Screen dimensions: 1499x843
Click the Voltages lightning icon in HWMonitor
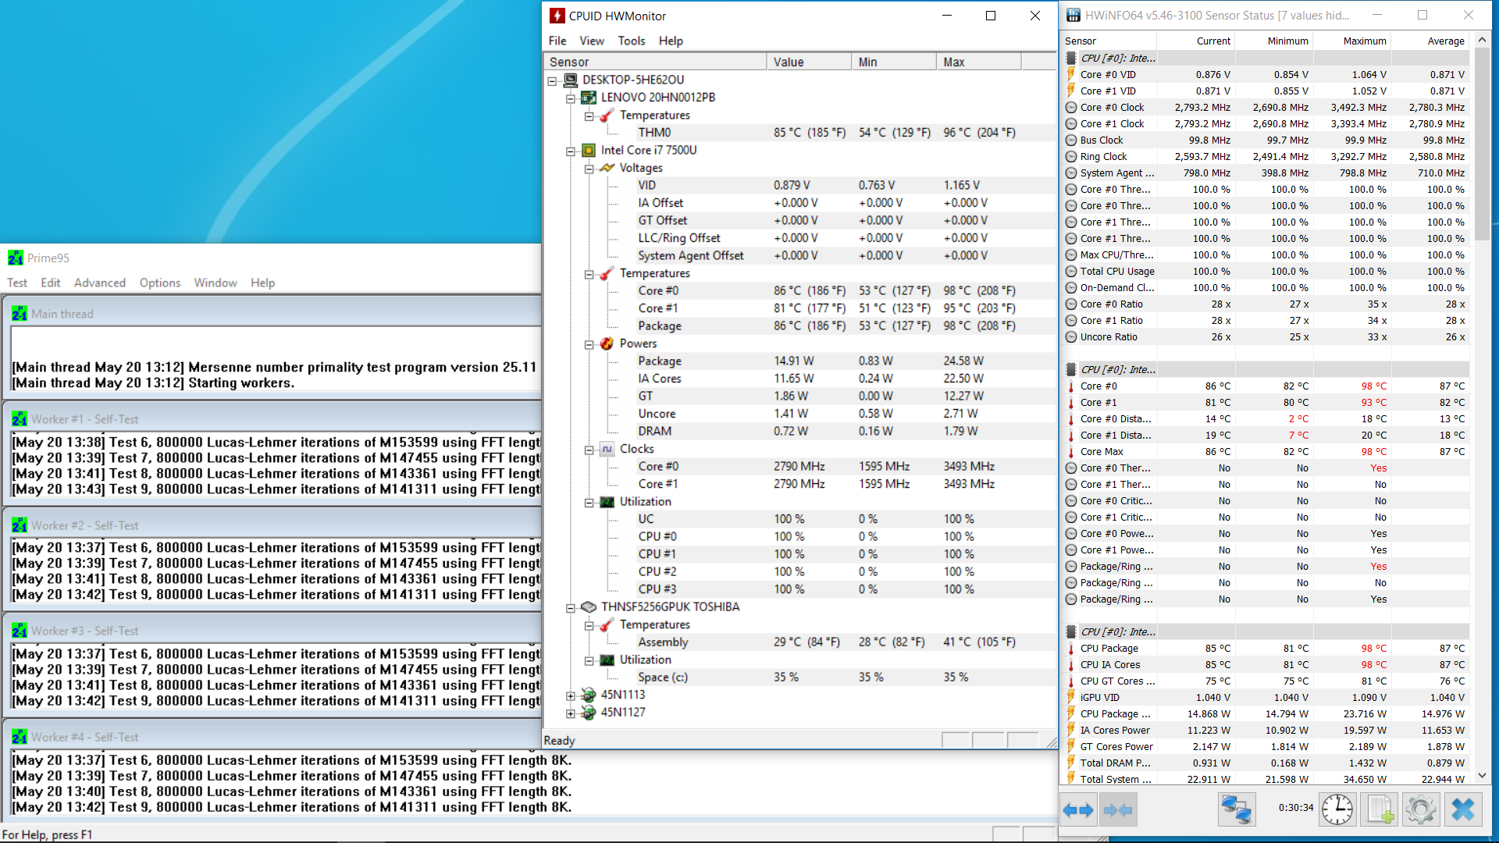607,168
